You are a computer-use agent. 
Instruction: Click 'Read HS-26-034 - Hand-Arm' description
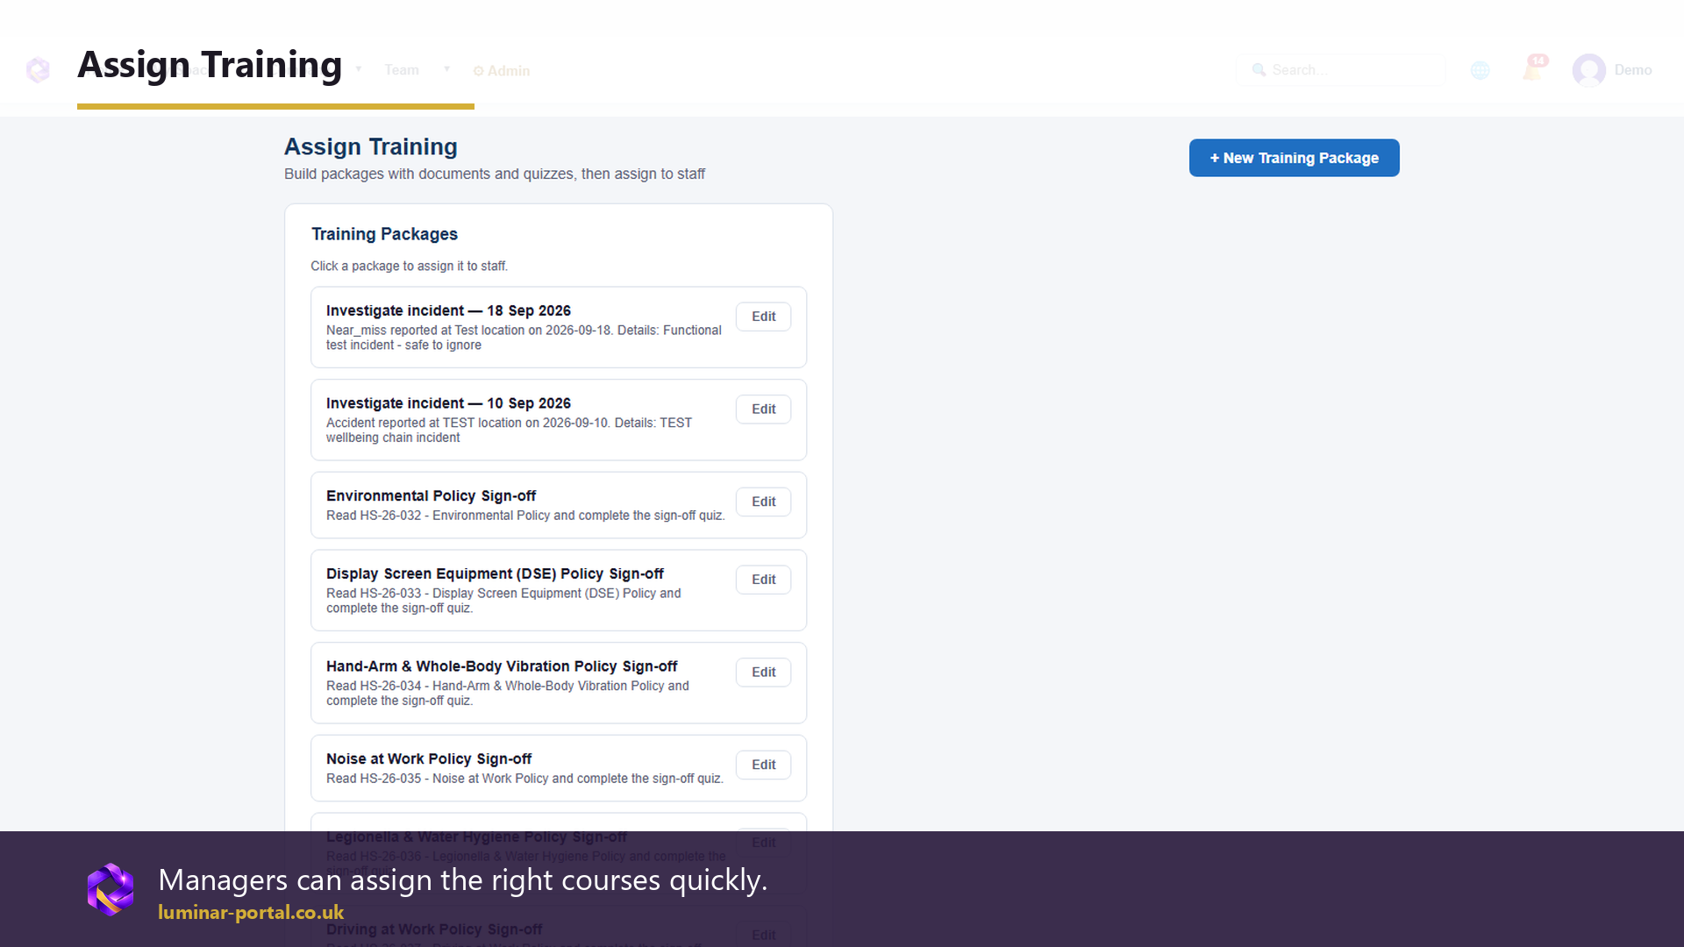[507, 694]
